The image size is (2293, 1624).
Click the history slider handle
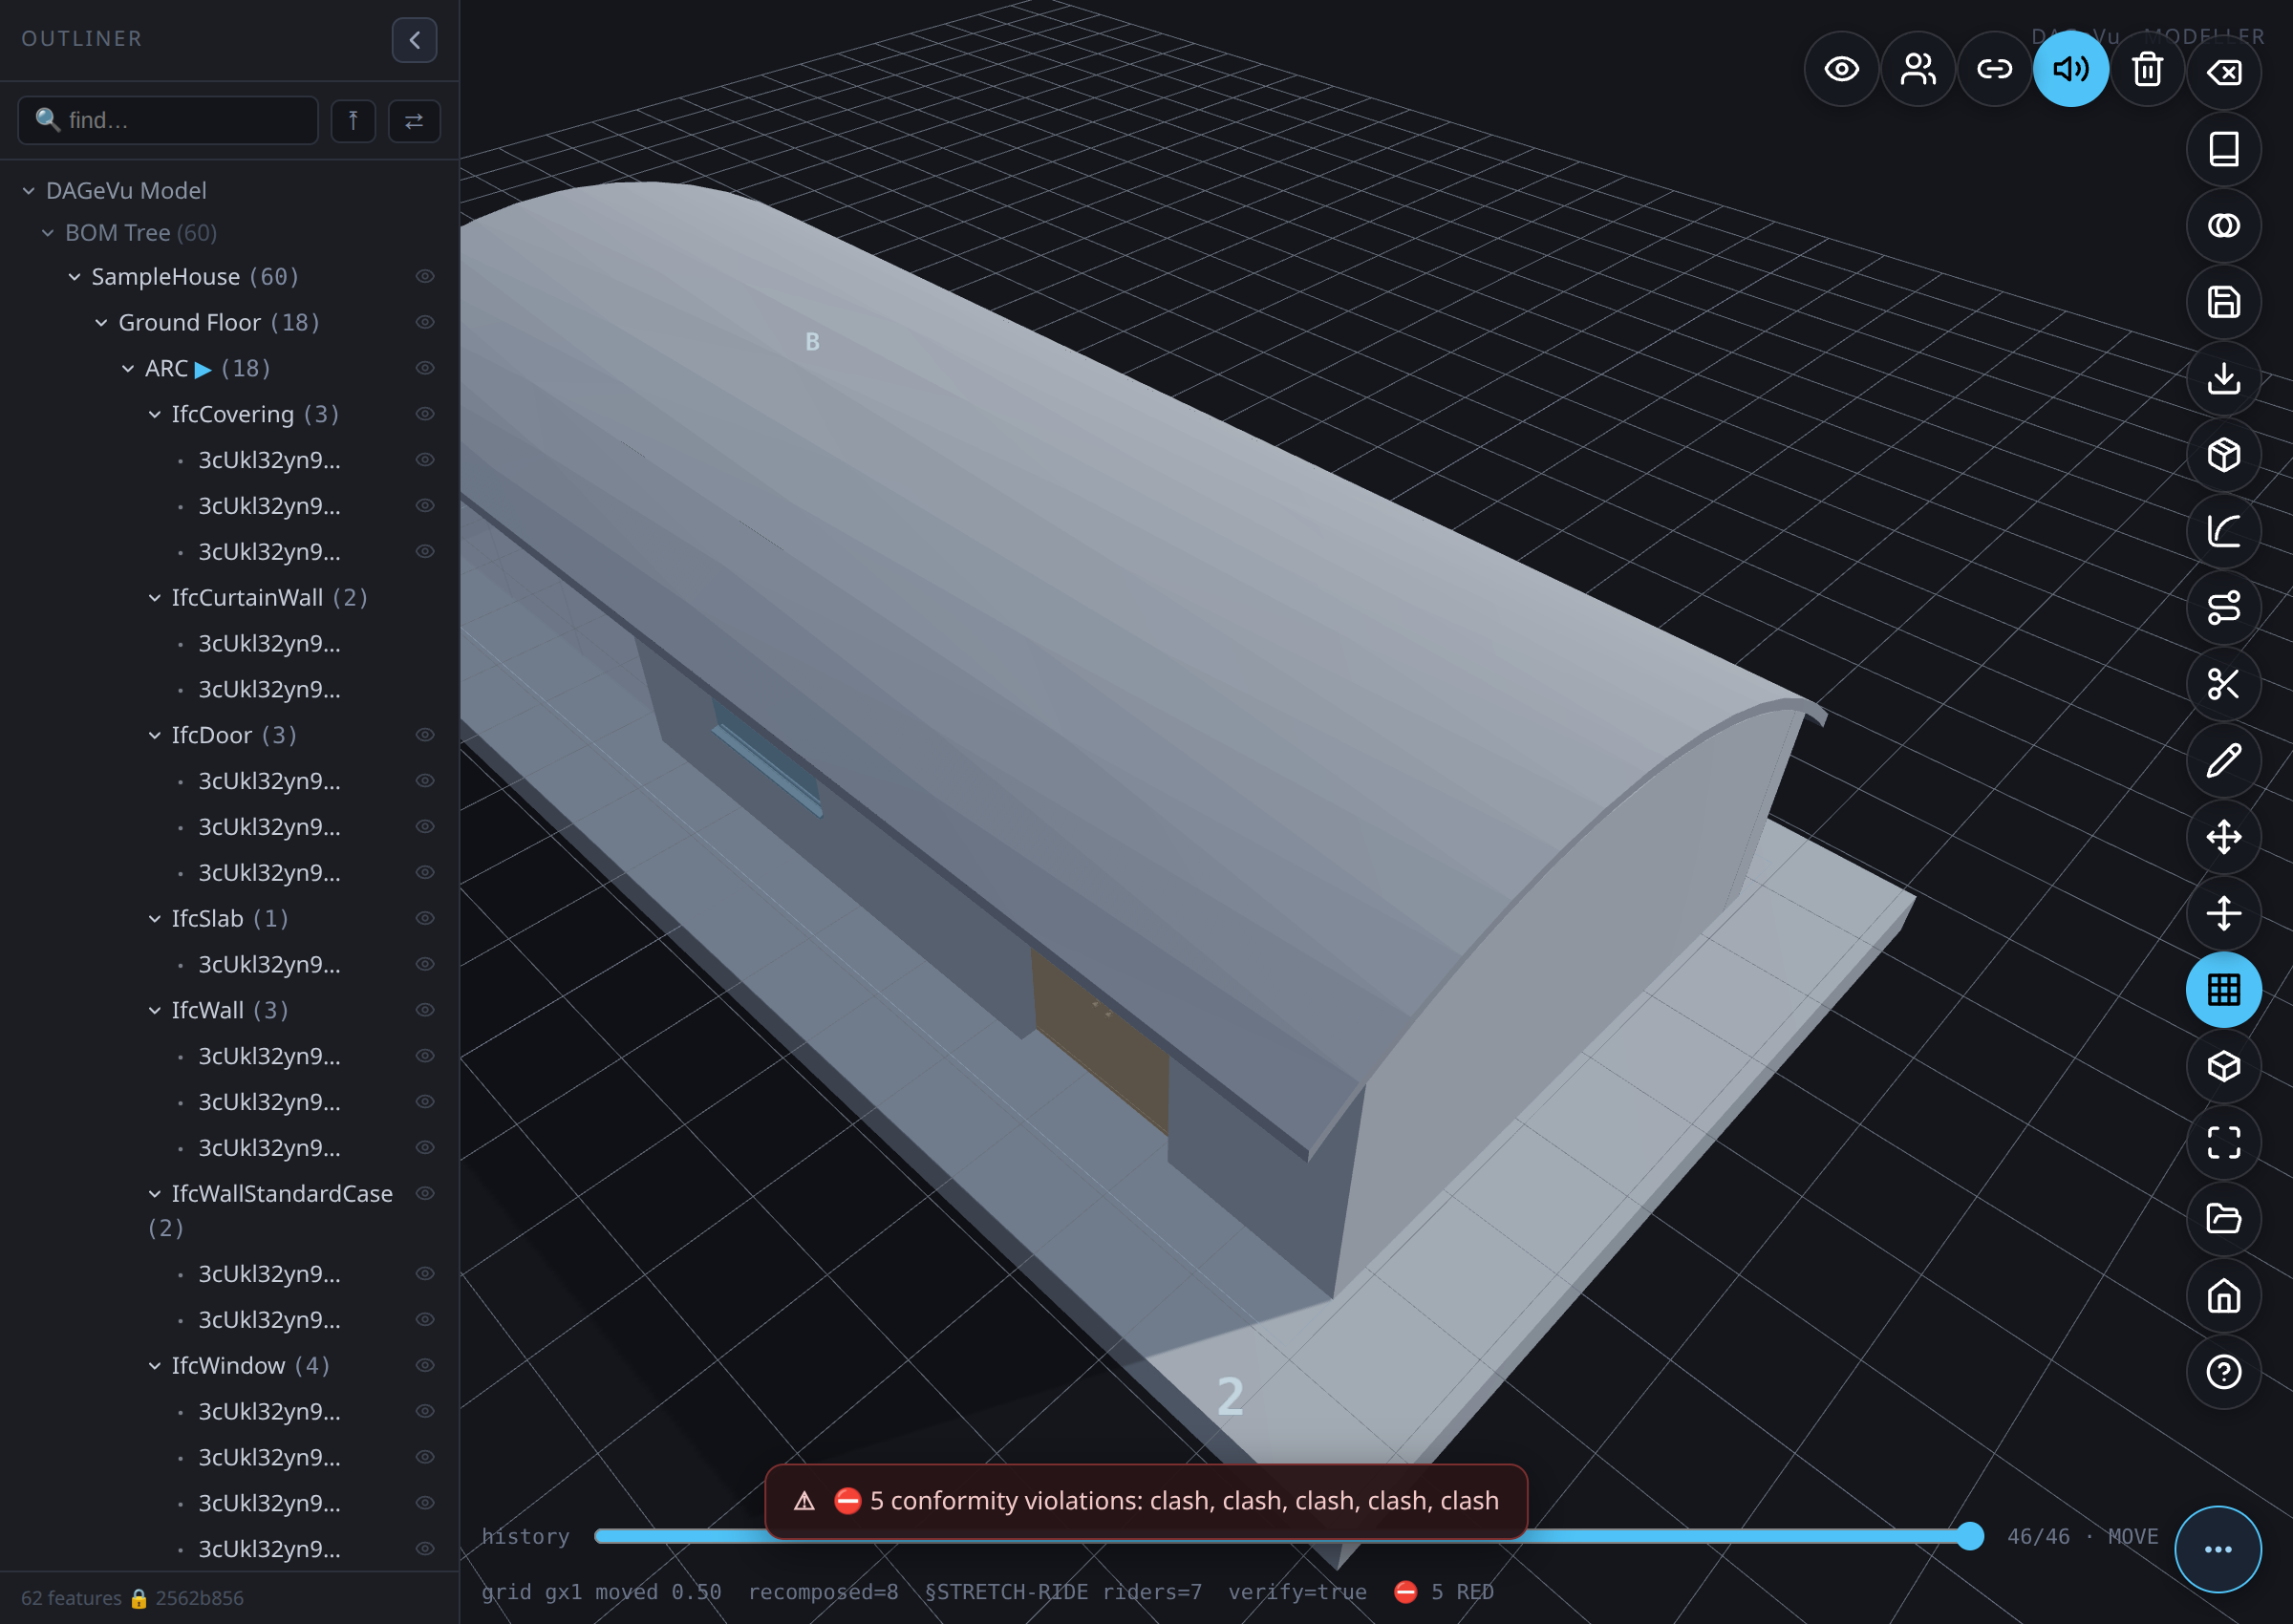pos(1969,1536)
